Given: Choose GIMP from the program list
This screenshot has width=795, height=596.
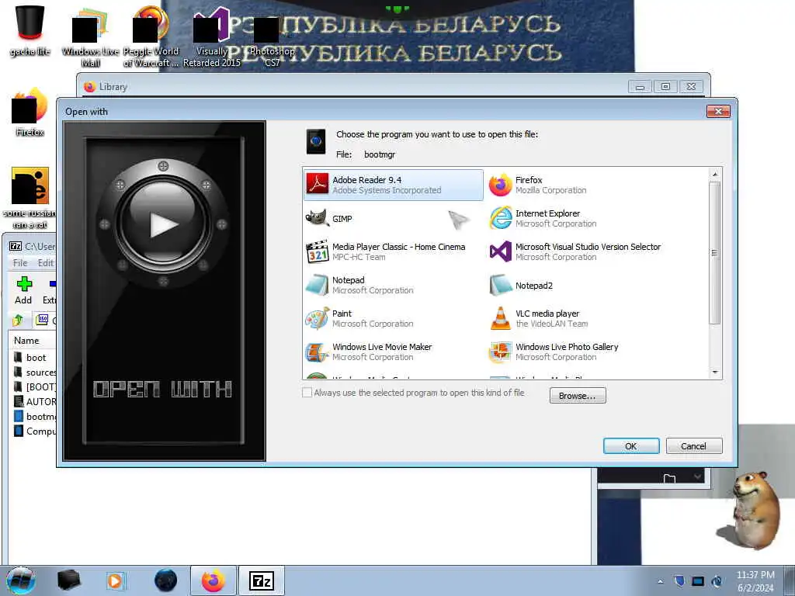Looking at the screenshot, I should (393, 218).
